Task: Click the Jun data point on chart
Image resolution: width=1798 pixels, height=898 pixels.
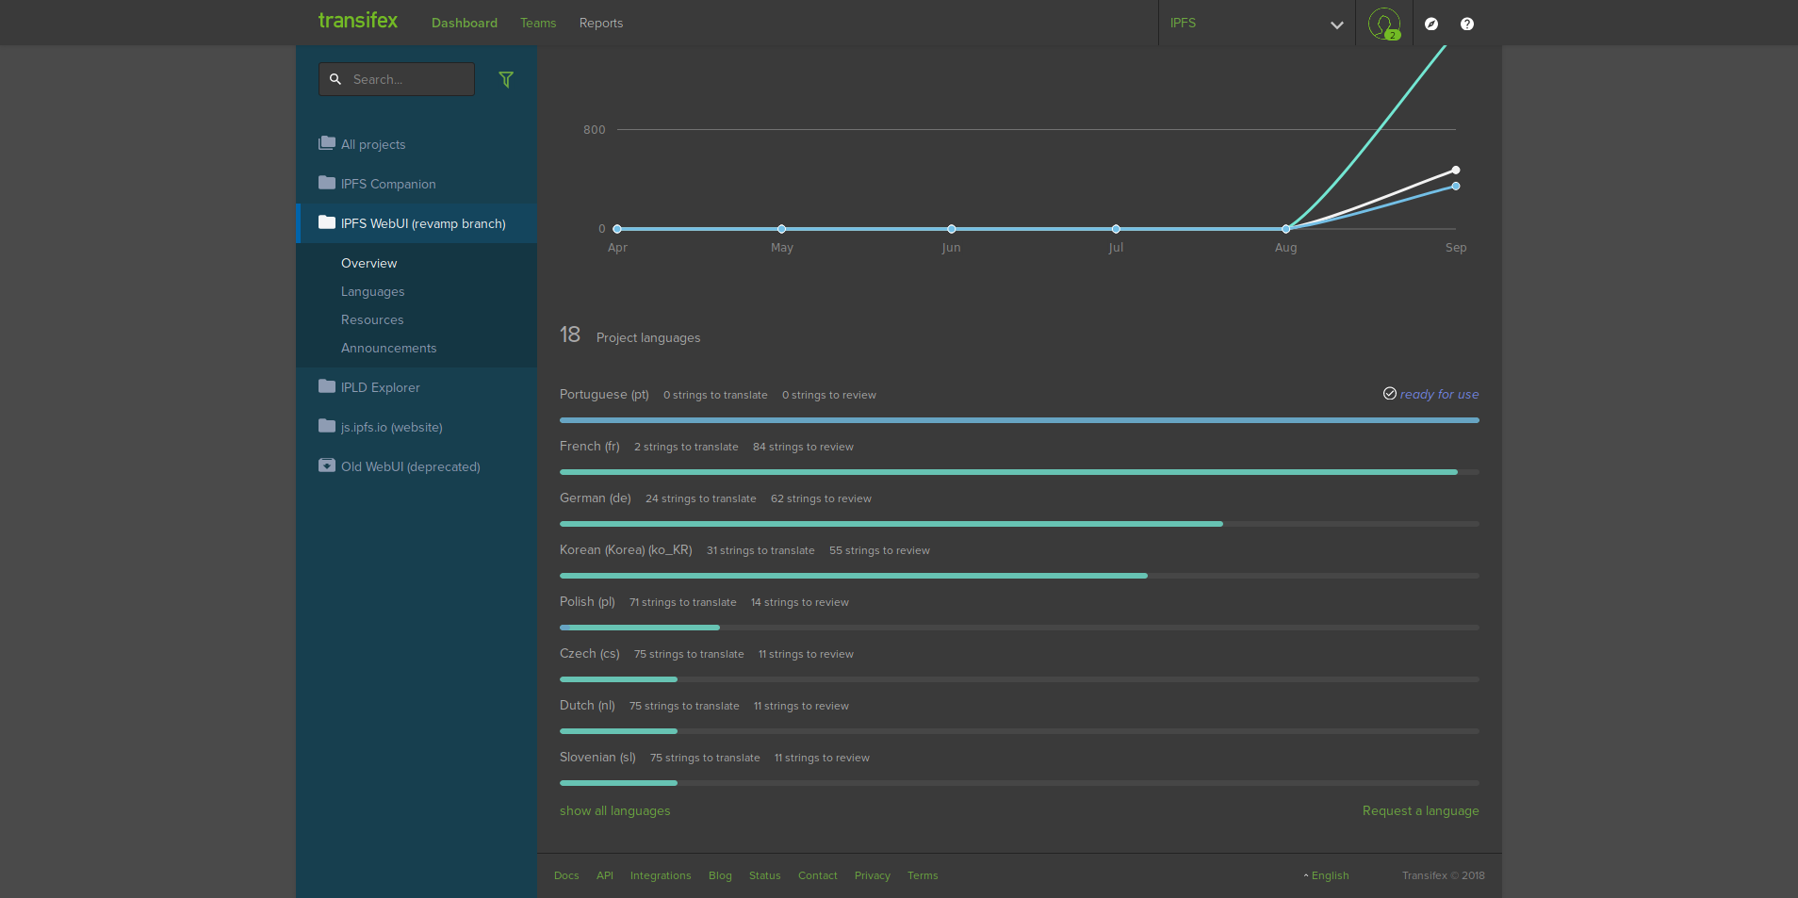Action: [952, 229]
